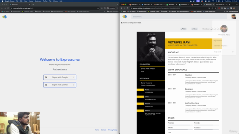
Task: Switch to the Feed LinkedIn tab
Action: tap(147, 4)
